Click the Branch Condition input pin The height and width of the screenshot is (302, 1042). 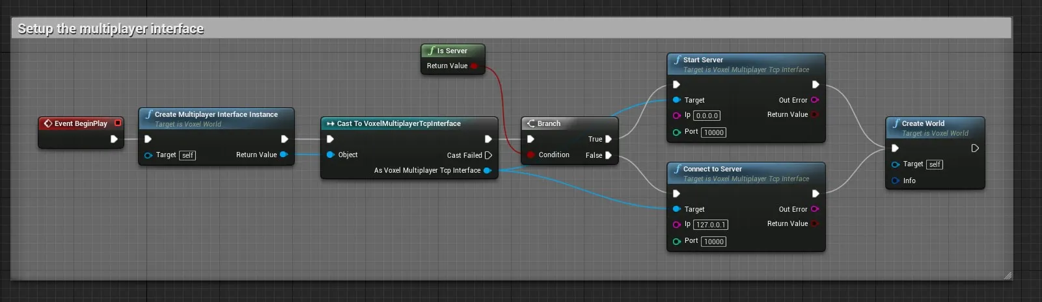[x=530, y=155]
